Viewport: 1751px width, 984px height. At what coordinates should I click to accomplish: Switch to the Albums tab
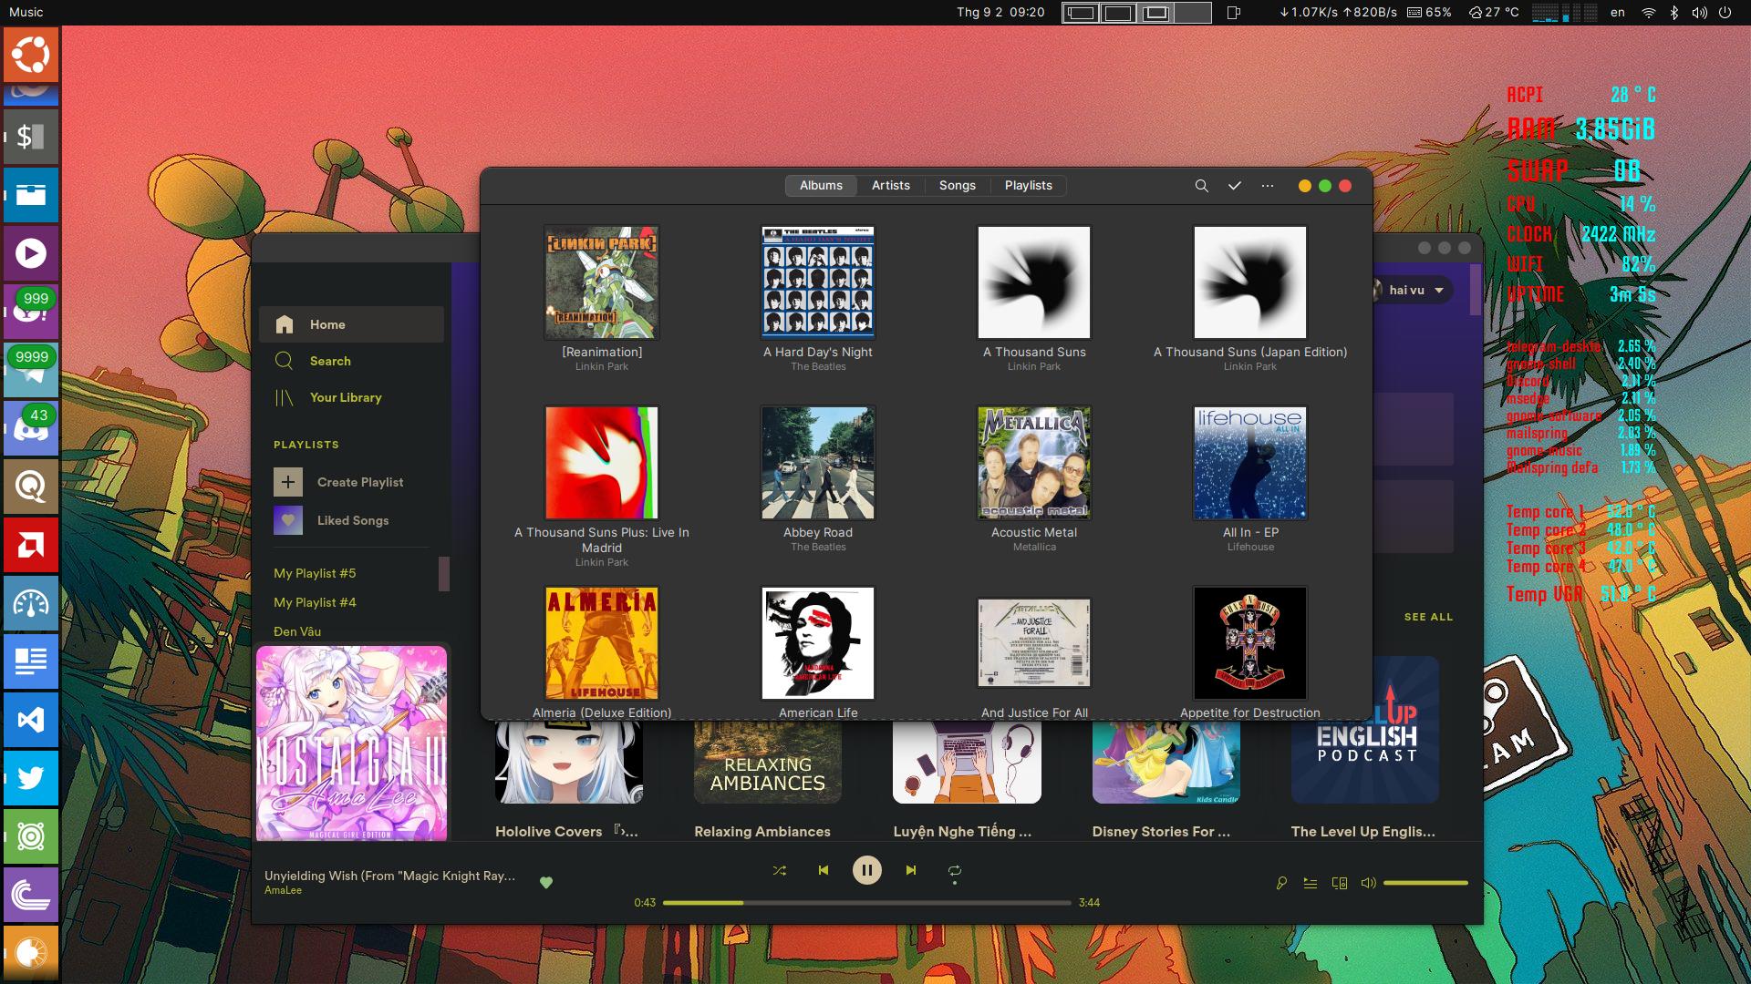pyautogui.click(x=821, y=186)
